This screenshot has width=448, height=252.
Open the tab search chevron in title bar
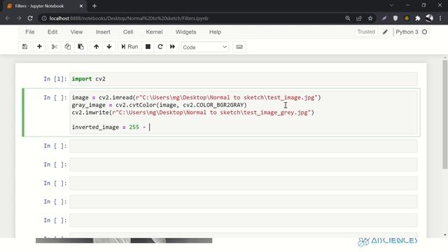coord(392,5)
